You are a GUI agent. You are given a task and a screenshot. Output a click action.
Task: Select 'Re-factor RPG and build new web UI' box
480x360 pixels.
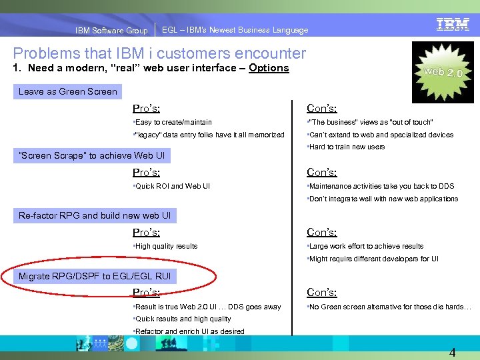click(x=95, y=215)
